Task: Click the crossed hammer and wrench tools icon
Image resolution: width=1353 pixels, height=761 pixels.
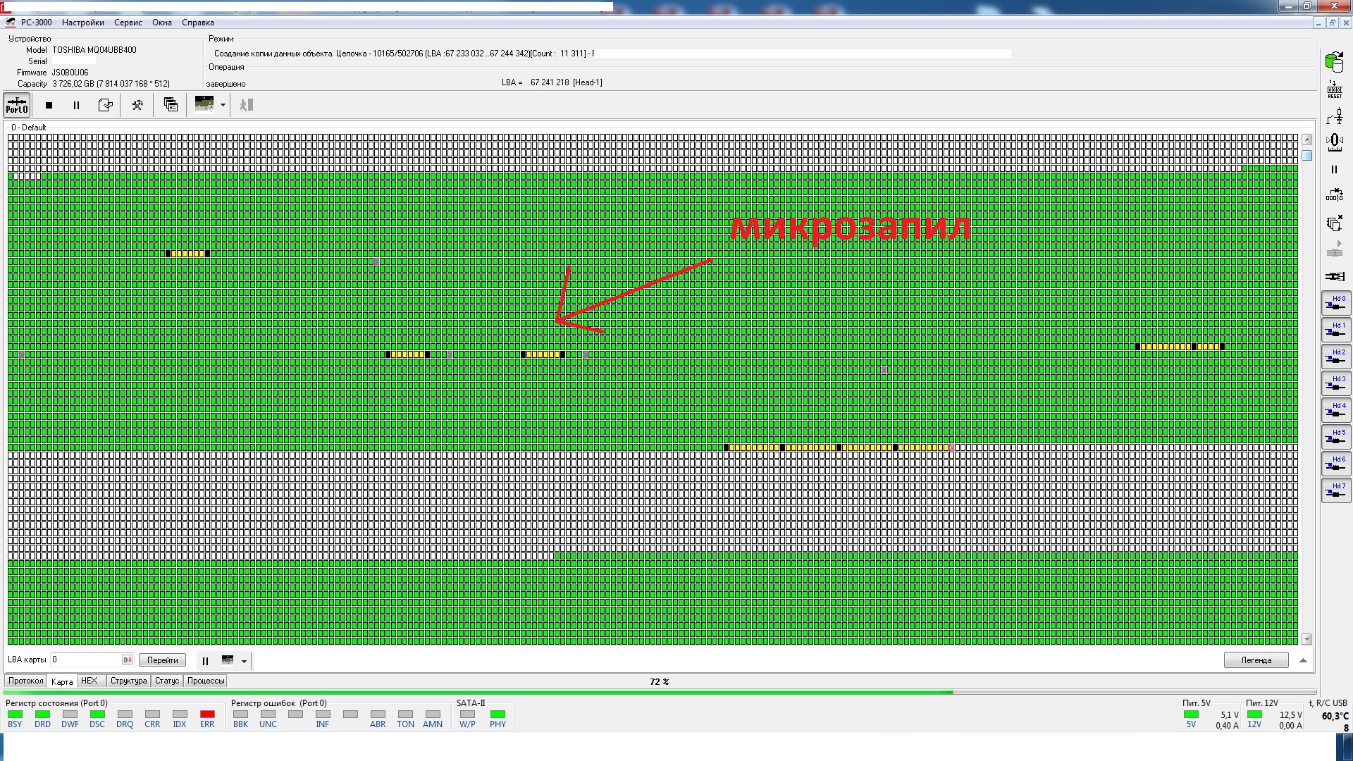Action: [x=137, y=105]
